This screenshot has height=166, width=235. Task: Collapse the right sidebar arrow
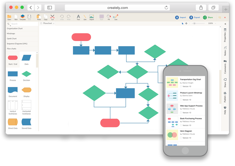[x=225, y=24]
